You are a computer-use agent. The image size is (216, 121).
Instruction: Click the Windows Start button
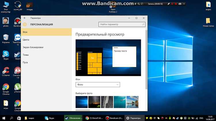point(4,118)
